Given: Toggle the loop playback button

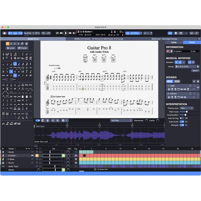Looking at the screenshot, I should [x=128, y=33].
